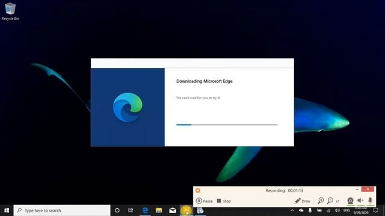Open the clock and date flyout

[361, 211]
